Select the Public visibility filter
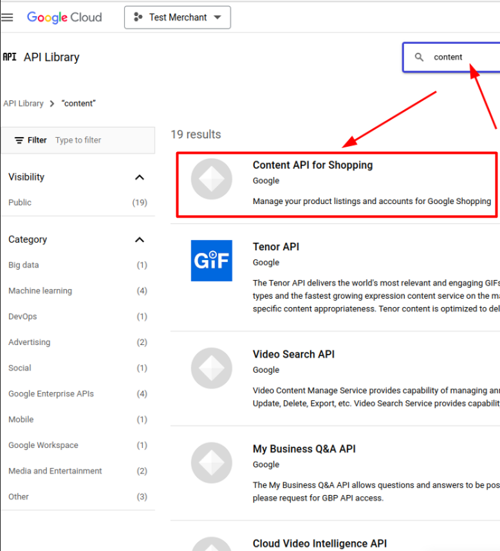The height and width of the screenshot is (551, 500). pyautogui.click(x=78, y=202)
